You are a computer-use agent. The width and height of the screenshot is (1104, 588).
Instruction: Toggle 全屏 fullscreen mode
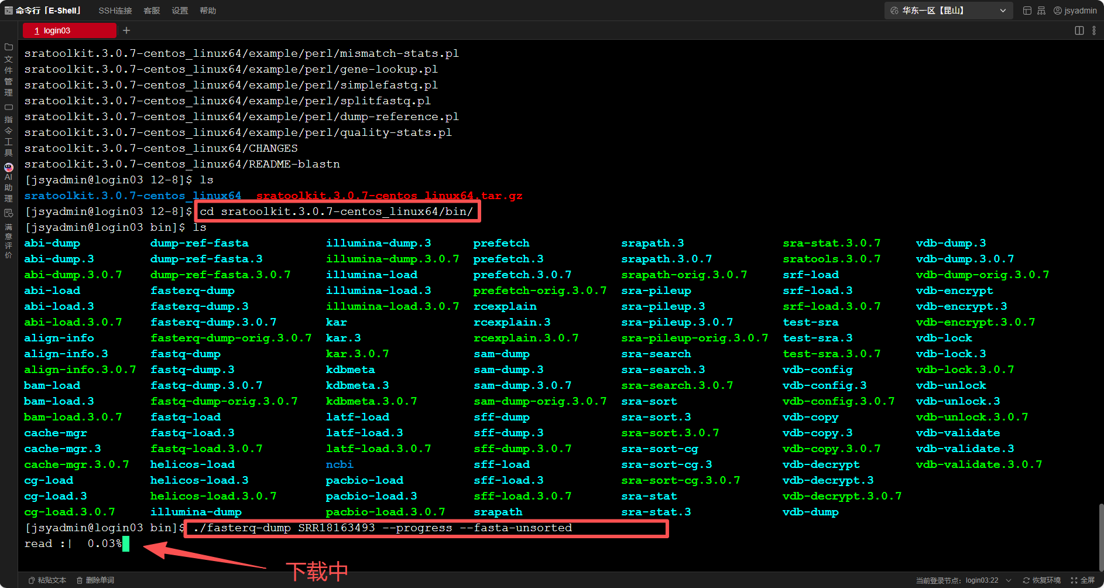click(x=1083, y=580)
